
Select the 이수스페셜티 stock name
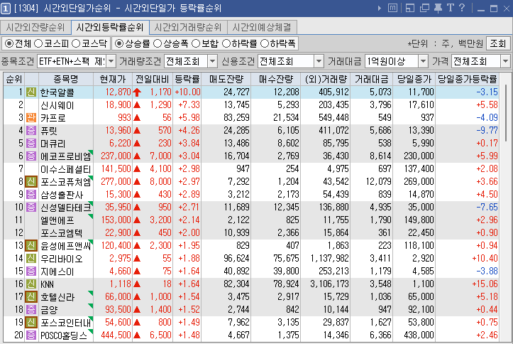click(65, 169)
